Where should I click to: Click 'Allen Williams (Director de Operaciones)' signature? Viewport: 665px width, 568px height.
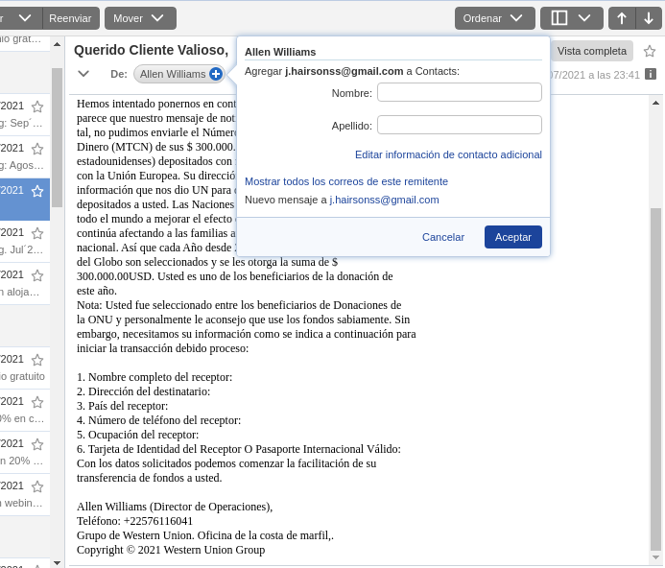(175, 507)
